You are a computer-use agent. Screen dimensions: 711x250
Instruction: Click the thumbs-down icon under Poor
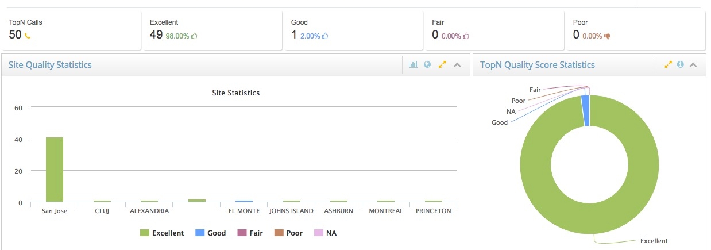coord(607,36)
